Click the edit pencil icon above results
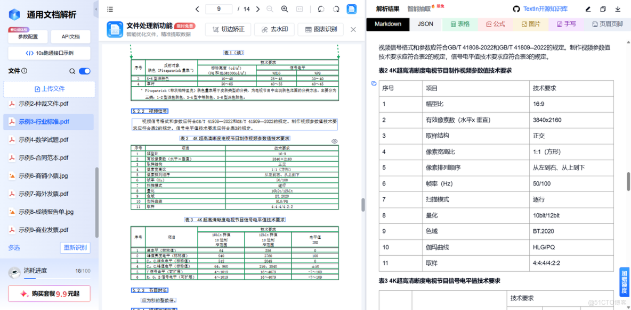 point(589,9)
